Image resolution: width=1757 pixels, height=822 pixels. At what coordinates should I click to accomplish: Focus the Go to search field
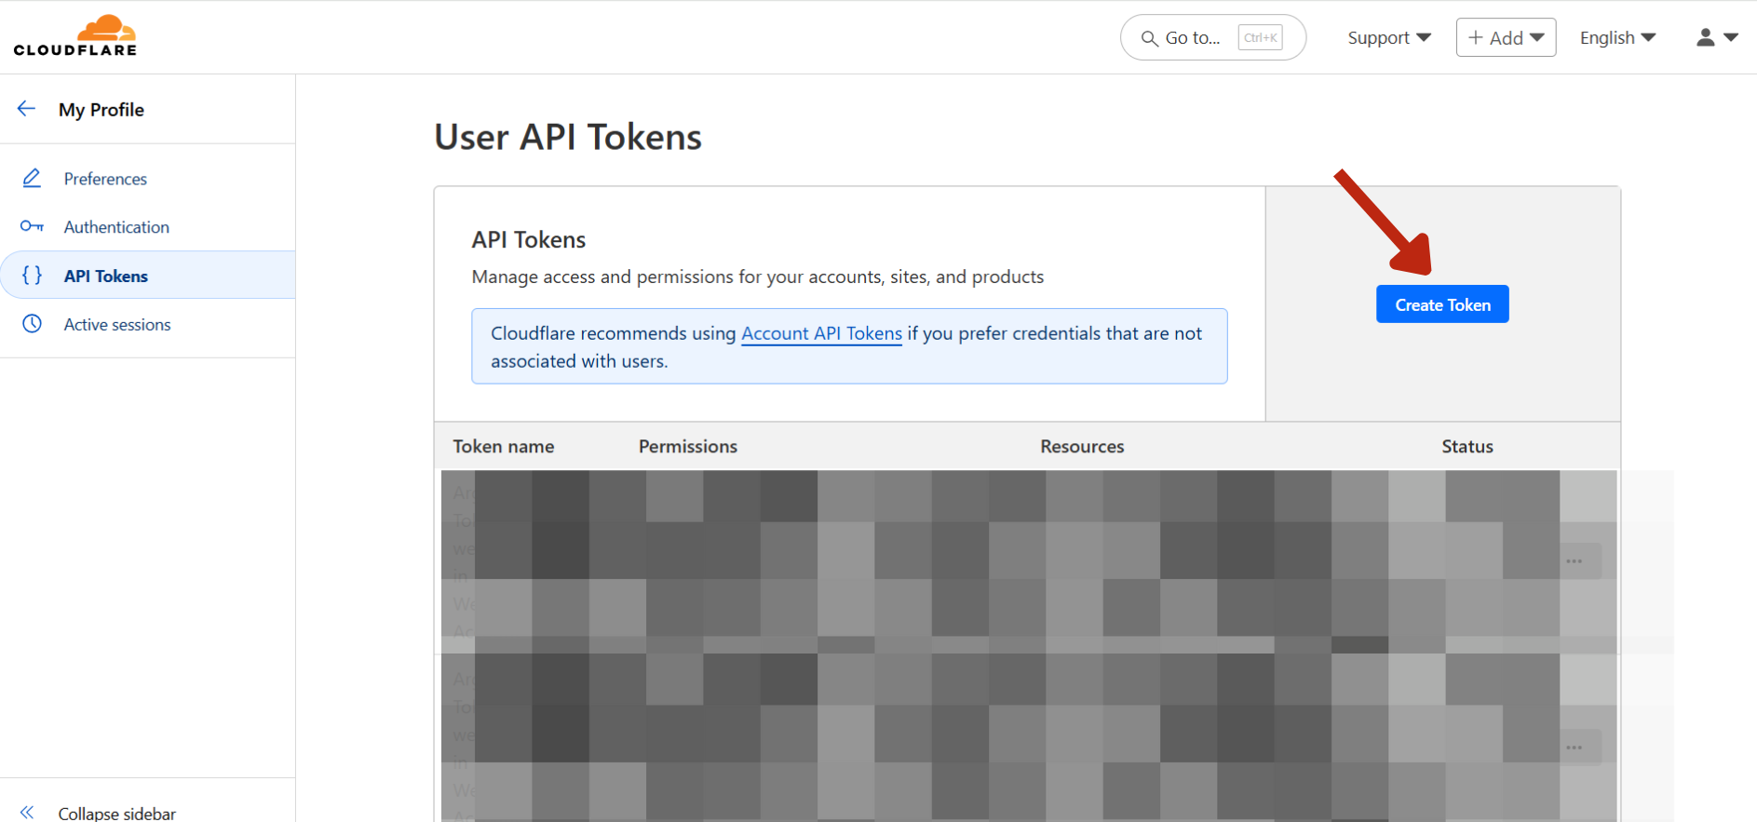point(1213,37)
